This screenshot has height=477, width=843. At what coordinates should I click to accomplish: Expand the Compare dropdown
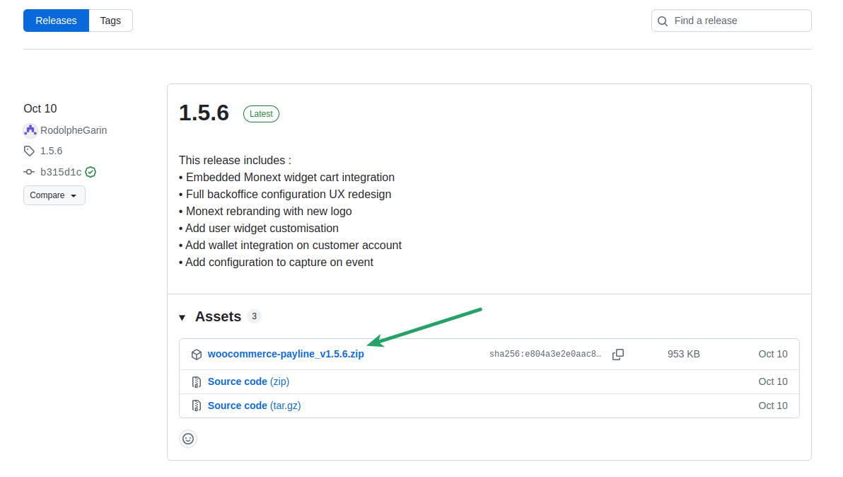pos(54,195)
